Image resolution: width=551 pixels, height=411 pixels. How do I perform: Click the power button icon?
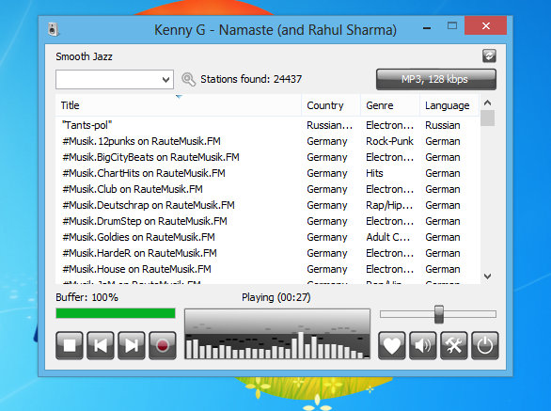tap(485, 345)
